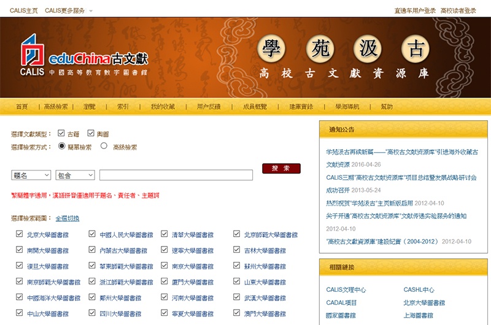Toggle 南京大學圖書館 checkbox
This screenshot has height=325, width=491.
(164, 266)
